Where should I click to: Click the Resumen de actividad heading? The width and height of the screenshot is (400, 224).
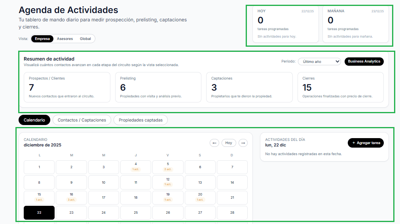click(x=49, y=59)
